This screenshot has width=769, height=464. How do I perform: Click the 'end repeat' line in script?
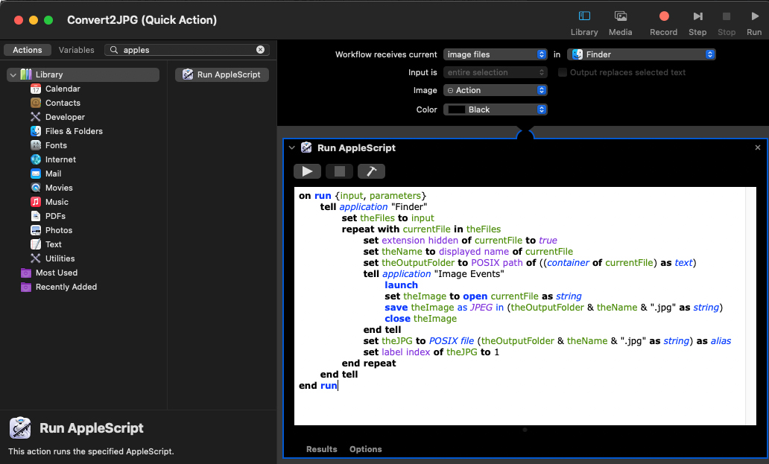pyautogui.click(x=368, y=363)
